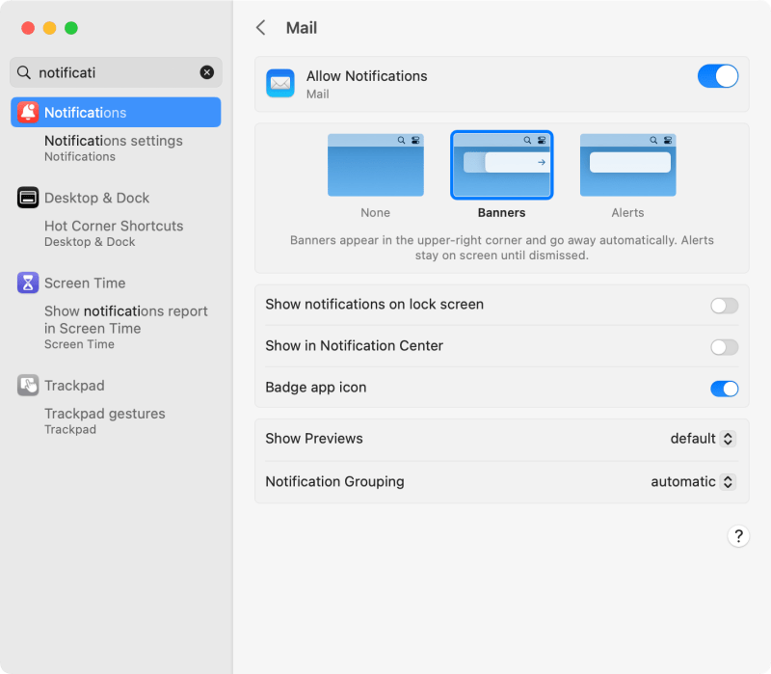Select the Notifications bell icon in sidebar

[28, 112]
